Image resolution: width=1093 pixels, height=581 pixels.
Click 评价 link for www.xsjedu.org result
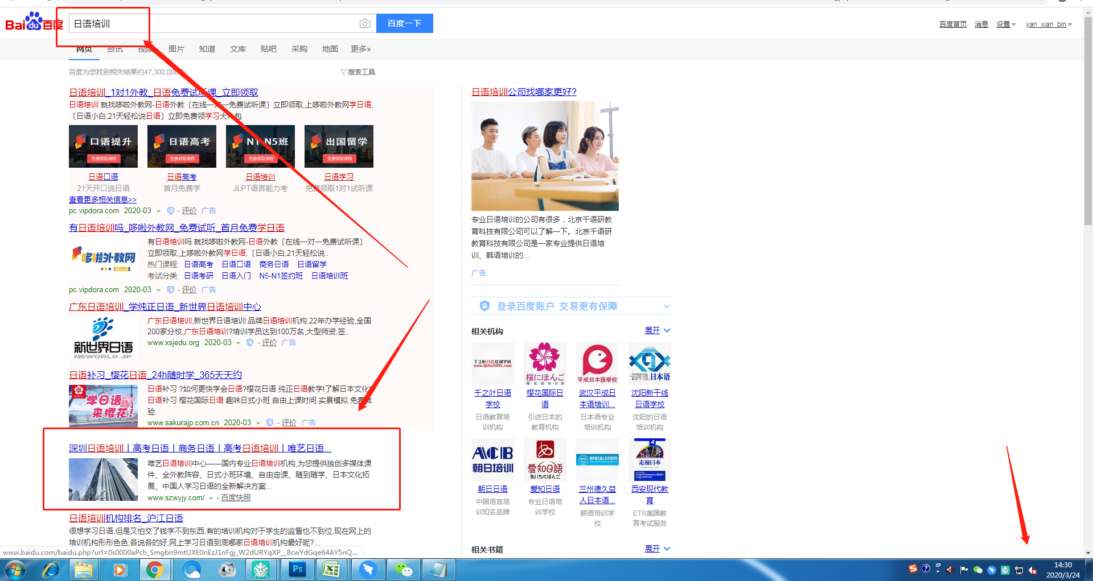point(269,343)
